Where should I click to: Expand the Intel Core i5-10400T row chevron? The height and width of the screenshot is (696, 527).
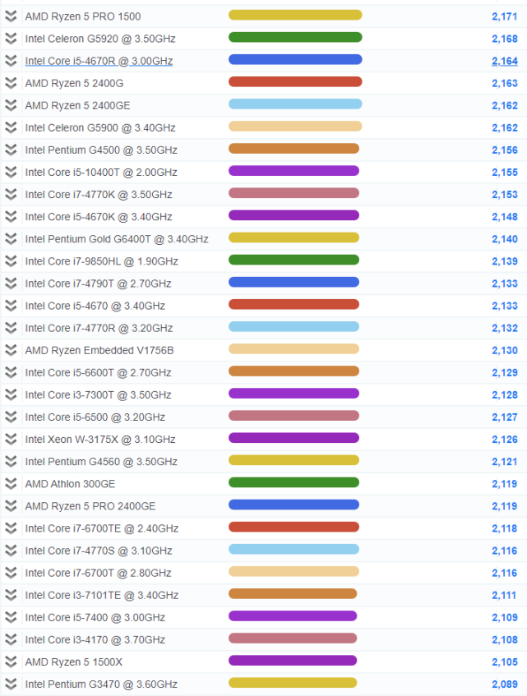coord(11,173)
